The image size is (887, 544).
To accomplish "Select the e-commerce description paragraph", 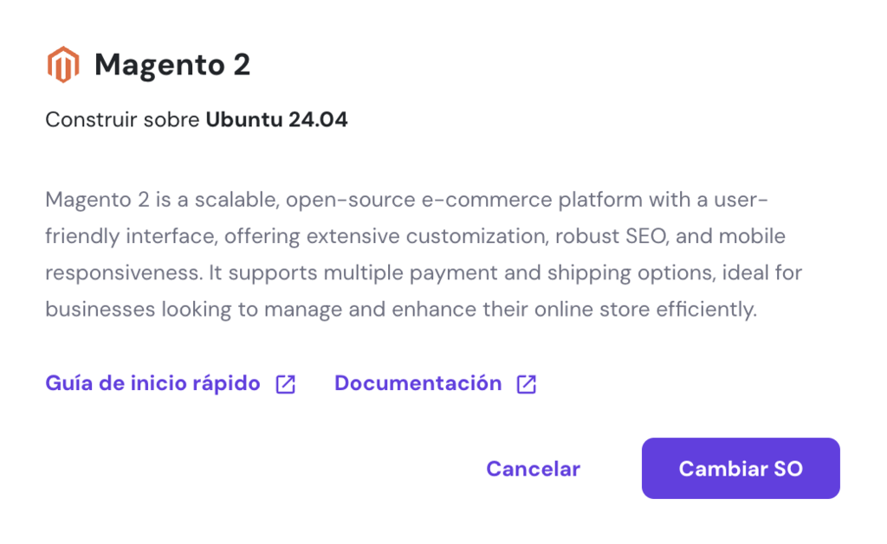I will (x=424, y=253).
